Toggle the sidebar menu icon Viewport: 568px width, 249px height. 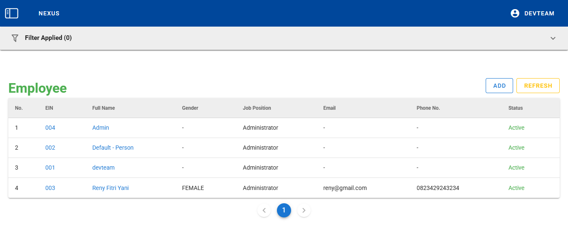click(12, 13)
